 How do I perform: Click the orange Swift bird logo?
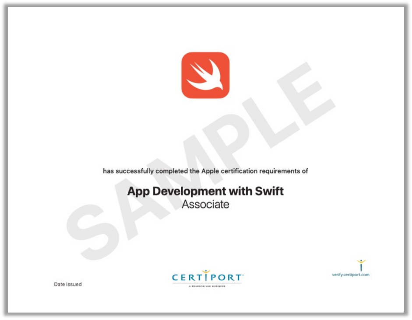tap(205, 75)
